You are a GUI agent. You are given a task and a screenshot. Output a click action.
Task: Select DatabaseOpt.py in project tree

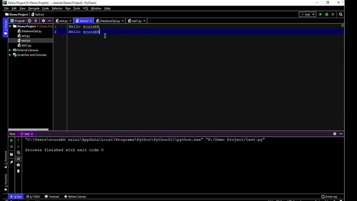point(30,31)
